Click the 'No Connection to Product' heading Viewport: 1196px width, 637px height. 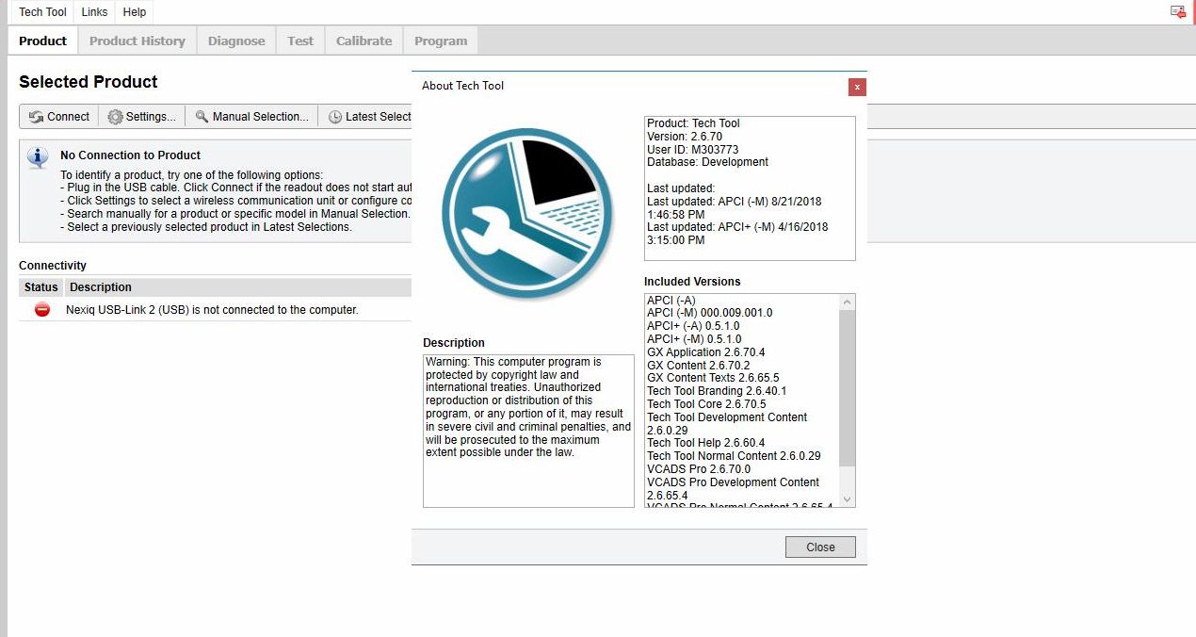pos(130,155)
